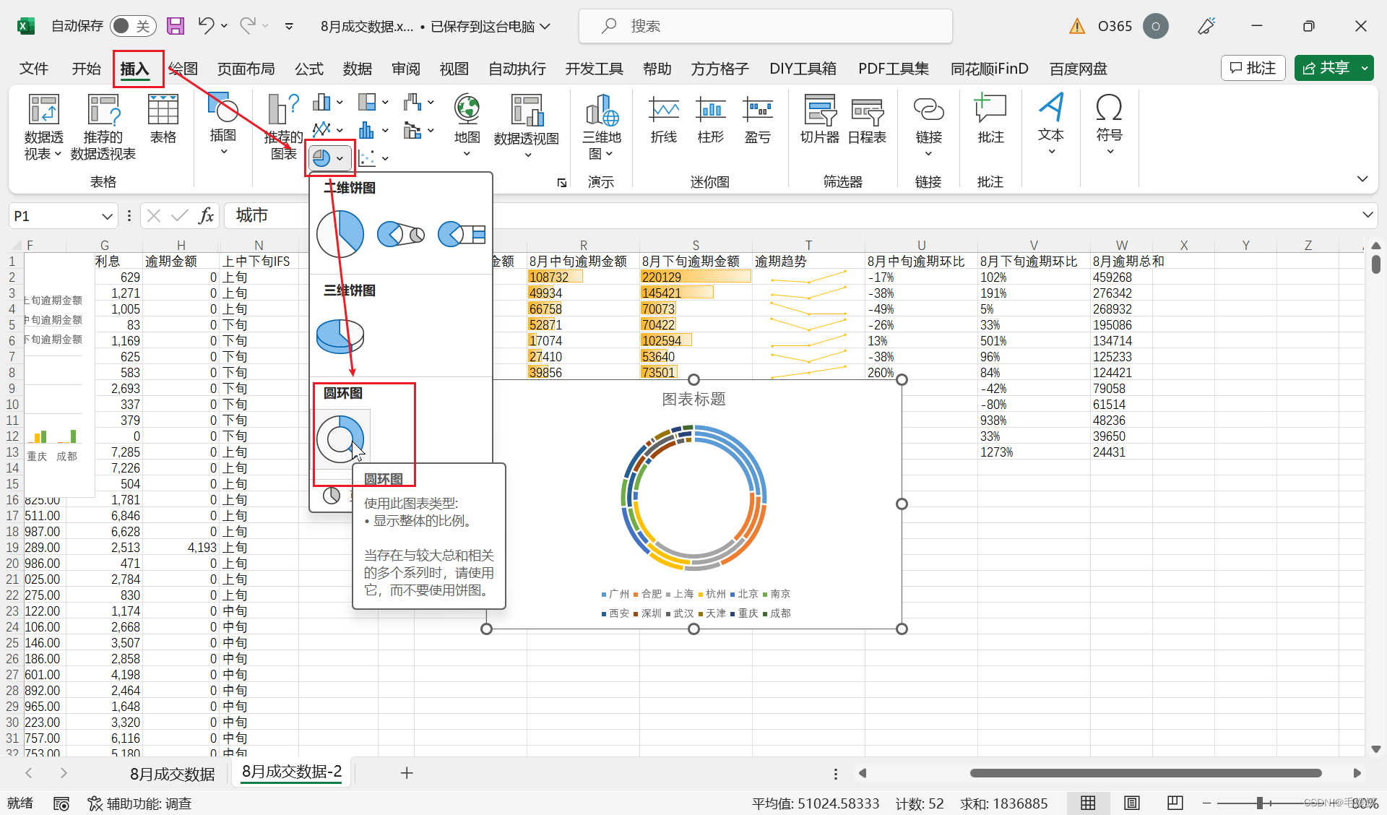Undo the last action
The image size is (1387, 815).
pyautogui.click(x=206, y=26)
